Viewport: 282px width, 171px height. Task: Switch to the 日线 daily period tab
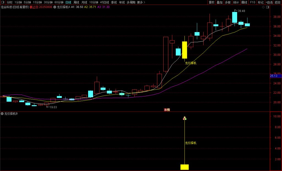tap(68, 2)
